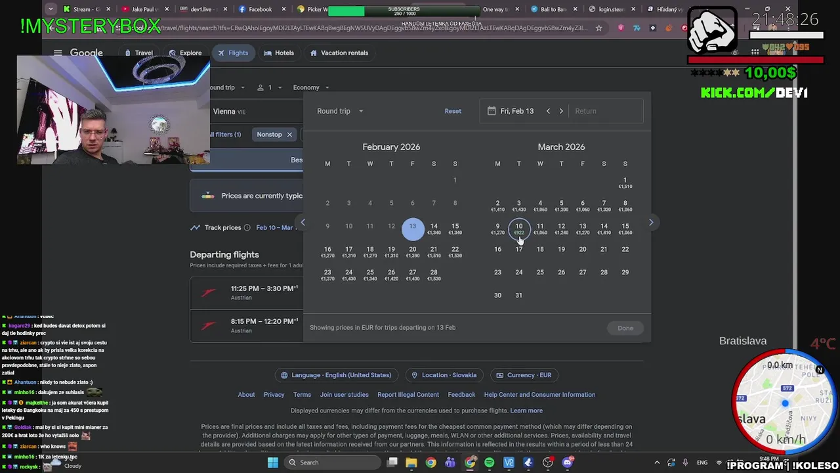Open Google Chrome from the taskbar
The width and height of the screenshot is (840, 473).
[x=430, y=462]
